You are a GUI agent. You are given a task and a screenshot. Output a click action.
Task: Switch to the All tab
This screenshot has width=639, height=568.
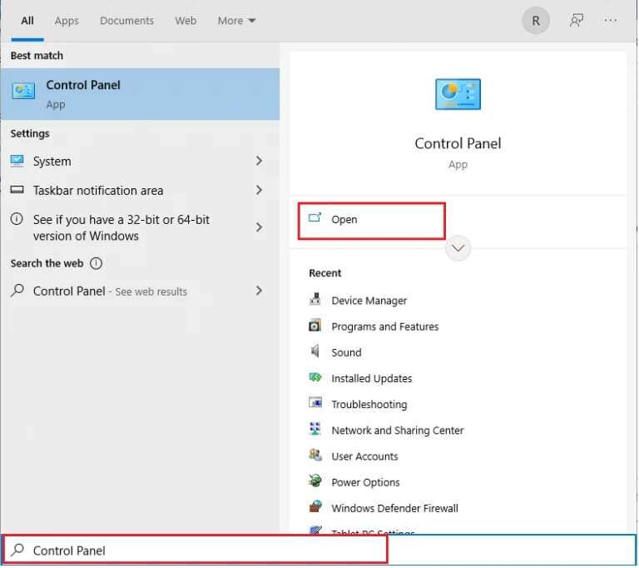(27, 20)
